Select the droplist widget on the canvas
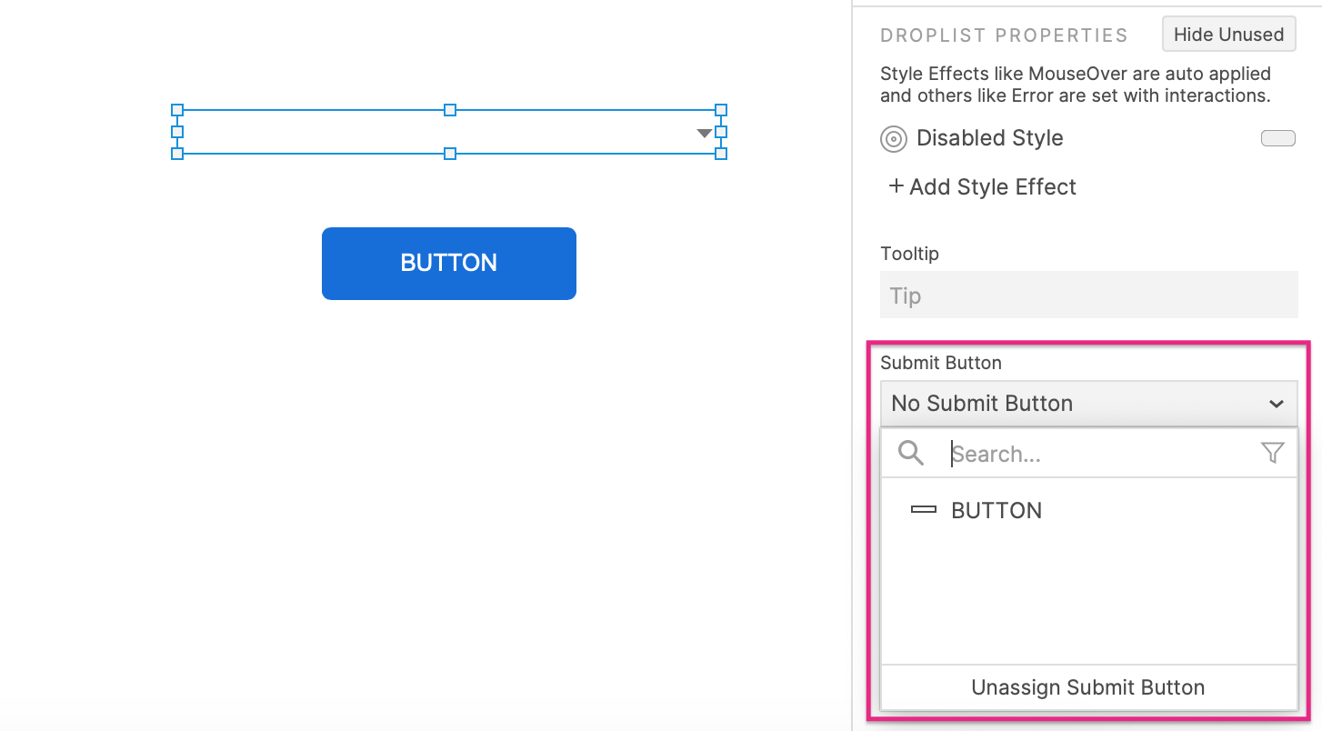 pyautogui.click(x=449, y=132)
